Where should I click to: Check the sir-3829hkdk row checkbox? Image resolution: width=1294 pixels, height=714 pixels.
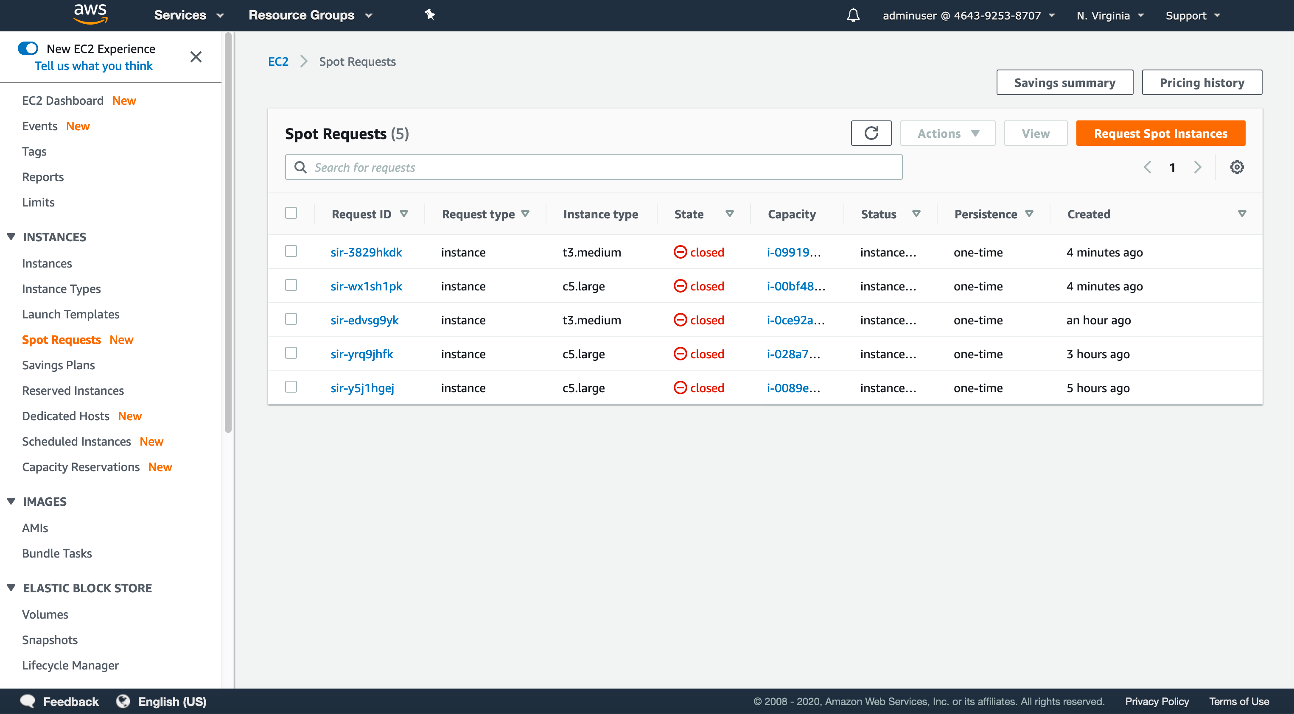[x=291, y=251]
